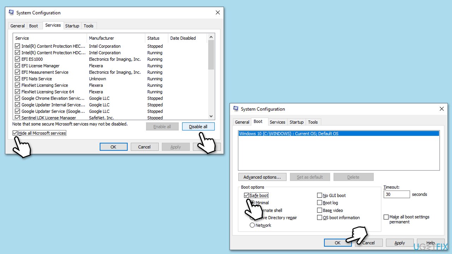Click the System Configuration icon in Boot window title bar
The width and height of the screenshot is (452, 254).
236,109
